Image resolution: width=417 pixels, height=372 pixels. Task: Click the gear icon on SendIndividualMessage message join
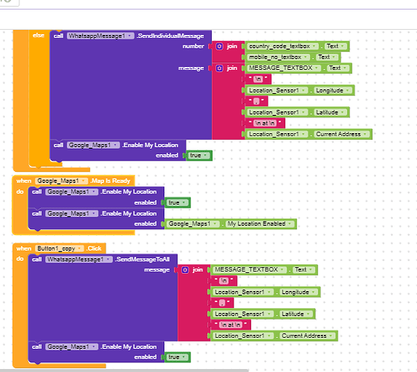[x=219, y=68]
